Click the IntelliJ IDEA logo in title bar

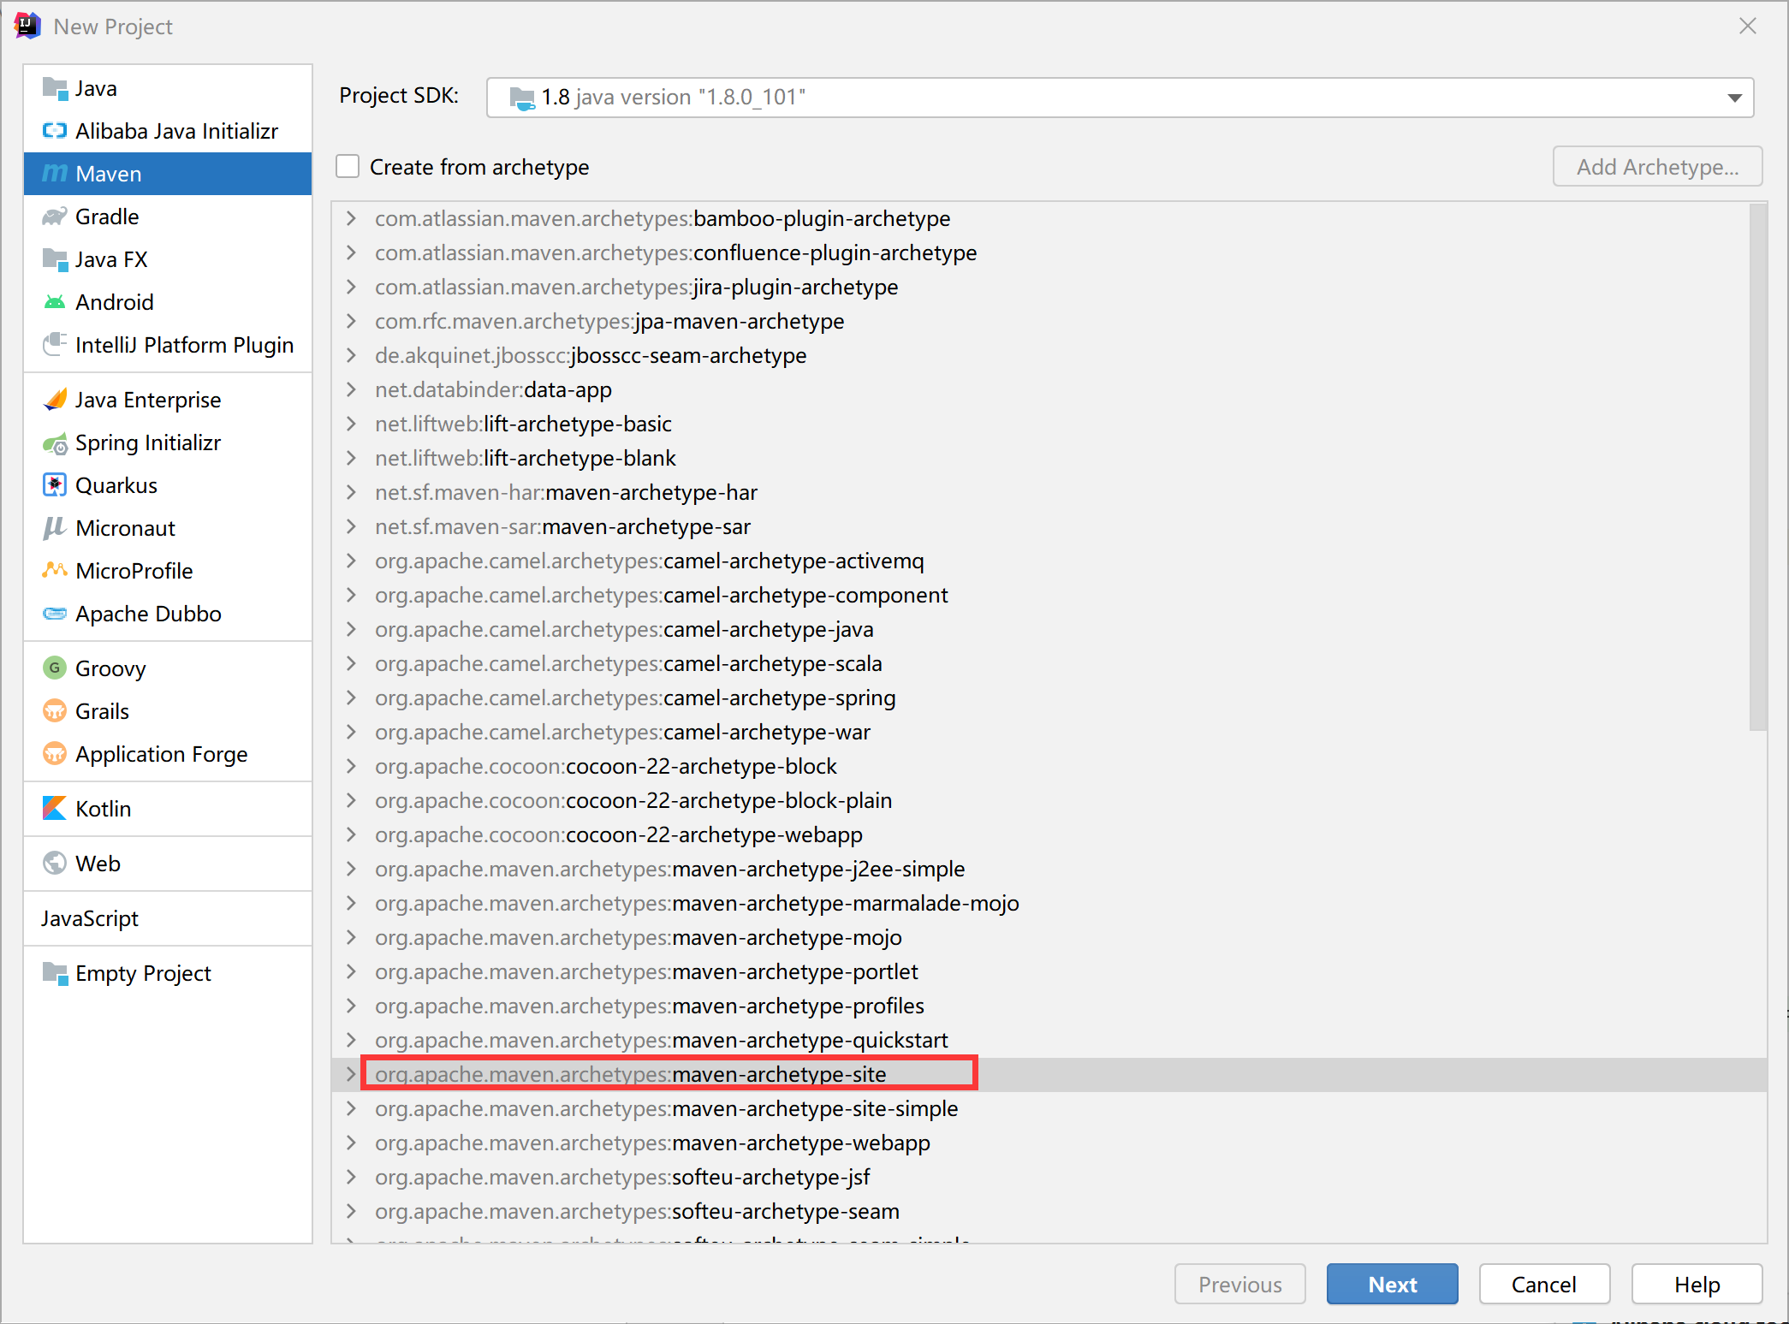click(x=27, y=27)
